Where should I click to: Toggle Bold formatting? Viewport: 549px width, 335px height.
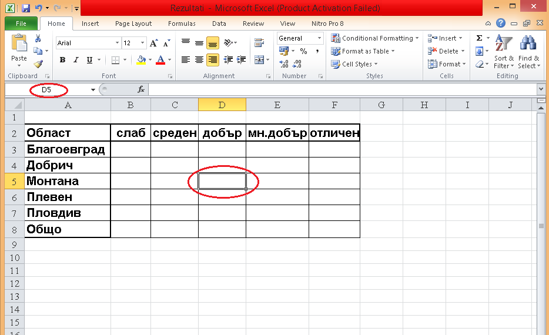point(62,60)
